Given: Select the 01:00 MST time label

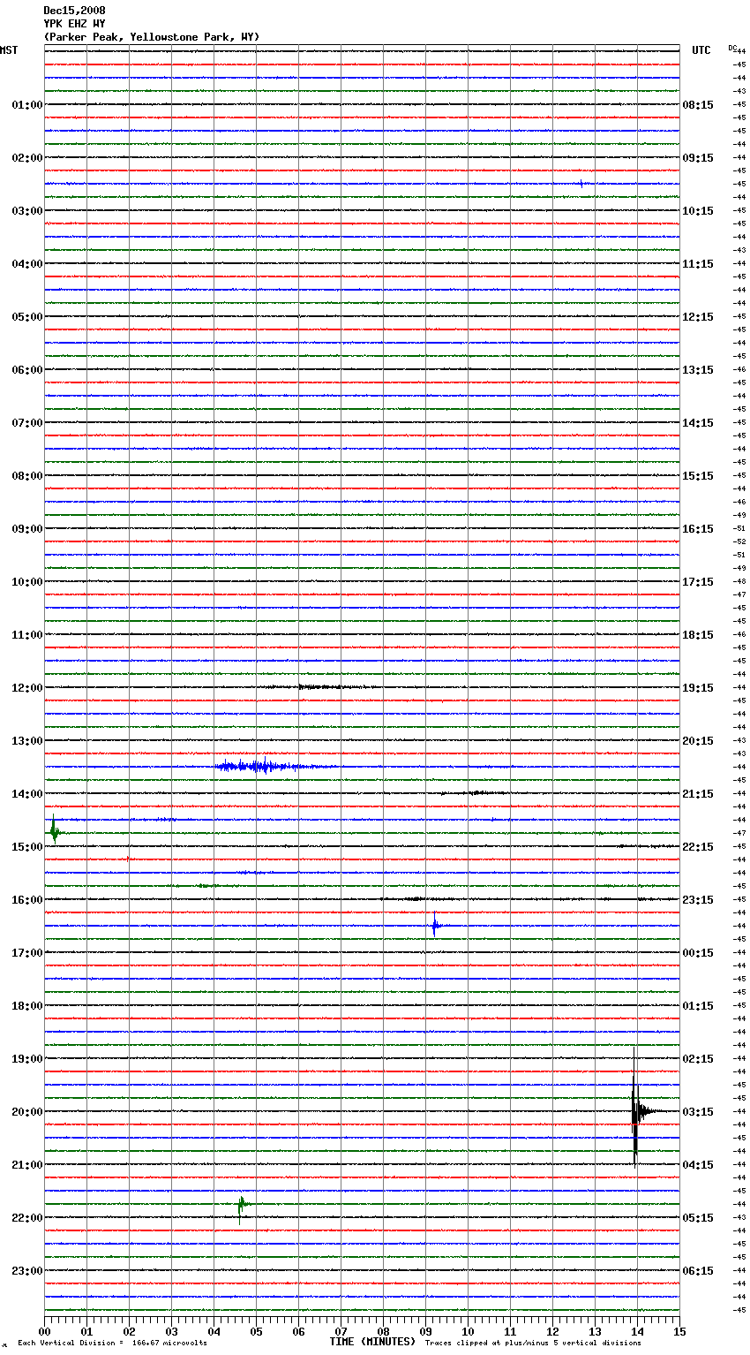Looking at the screenshot, I should coord(26,104).
